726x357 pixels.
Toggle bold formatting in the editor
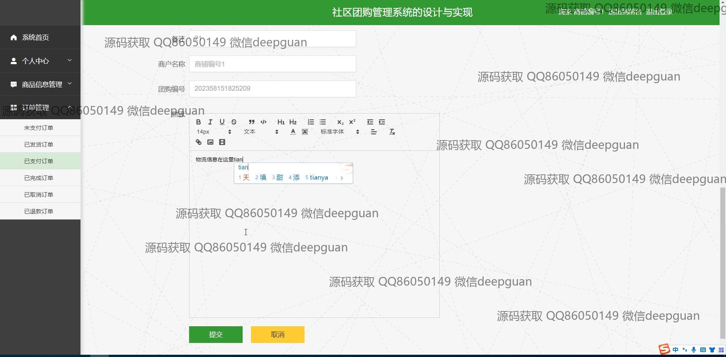pyautogui.click(x=198, y=122)
